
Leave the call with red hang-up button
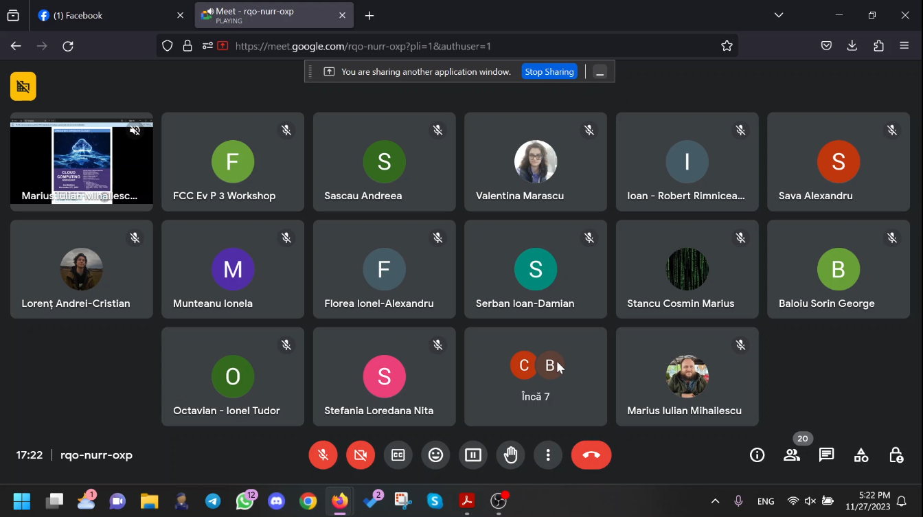coord(591,455)
